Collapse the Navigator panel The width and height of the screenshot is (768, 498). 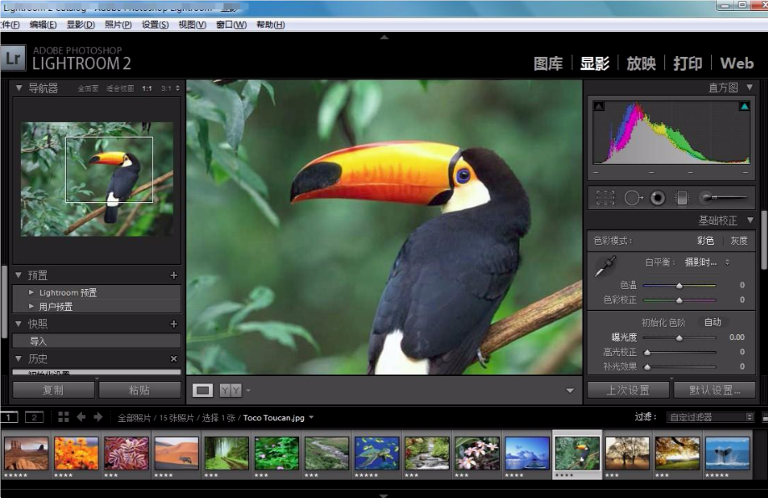click(18, 88)
